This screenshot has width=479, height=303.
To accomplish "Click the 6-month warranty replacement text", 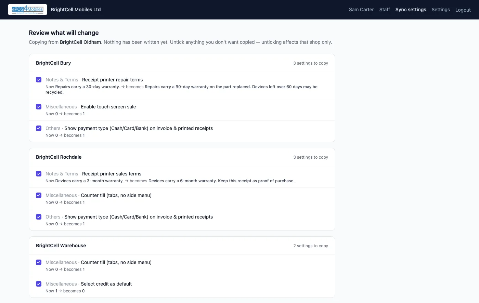I will [x=221, y=181].
